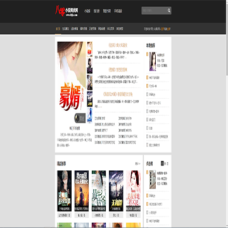The height and width of the screenshot is (228, 228).
Task: Open second orange recommended title in center
Action: point(118,70)
